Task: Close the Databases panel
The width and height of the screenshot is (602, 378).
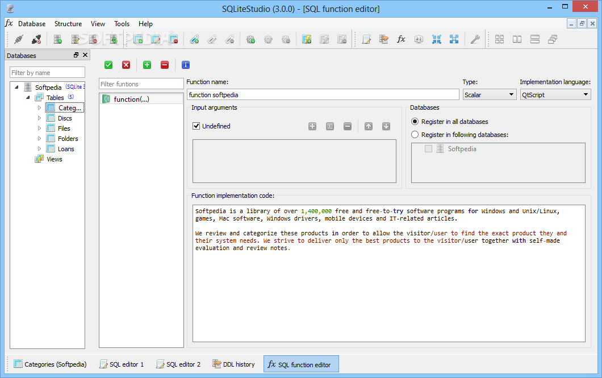Action: 85,55
